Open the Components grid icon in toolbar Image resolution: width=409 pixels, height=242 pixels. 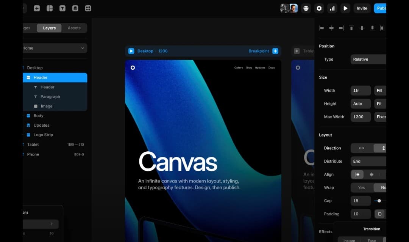[x=88, y=8]
